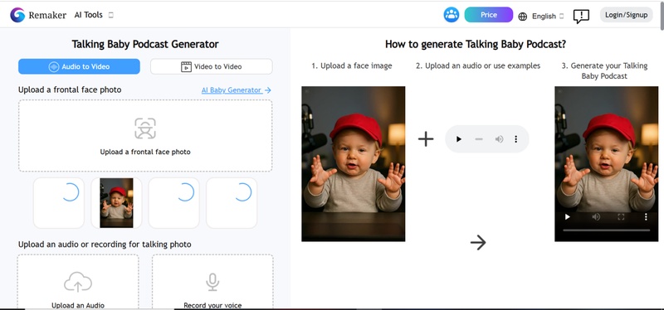The width and height of the screenshot is (664, 310).
Task: Play the example audio clip
Action: pos(459,138)
